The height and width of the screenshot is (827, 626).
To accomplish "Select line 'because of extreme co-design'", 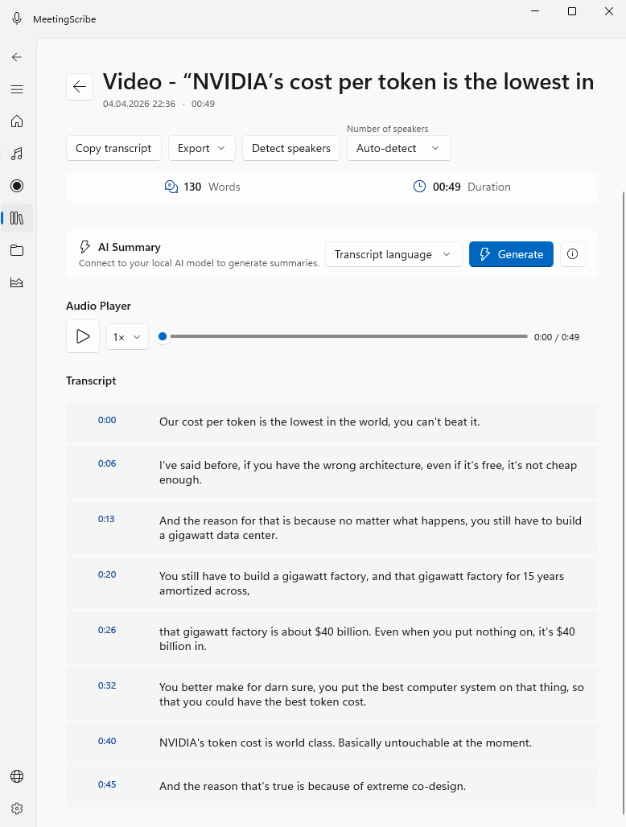I will tap(386, 786).
